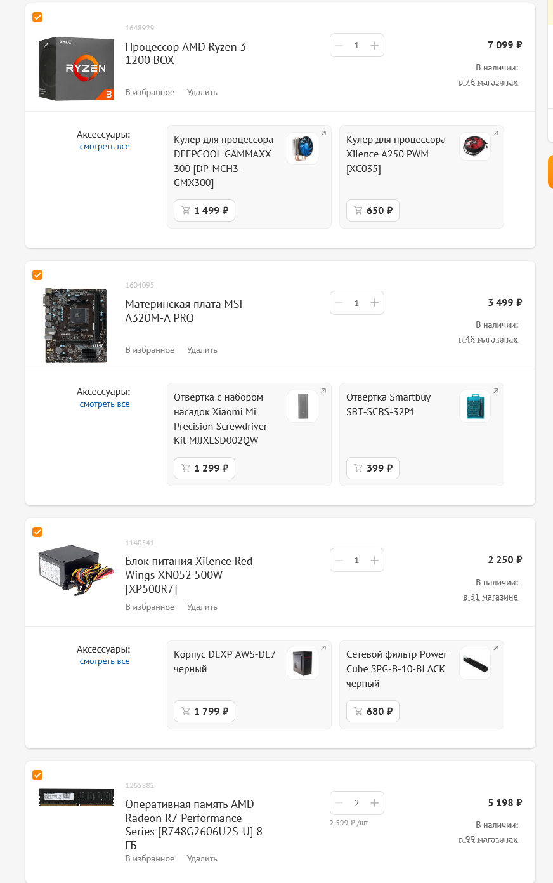This screenshot has width=553, height=883.
Task: Add MSI motherboard to favorites
Action: (x=150, y=350)
